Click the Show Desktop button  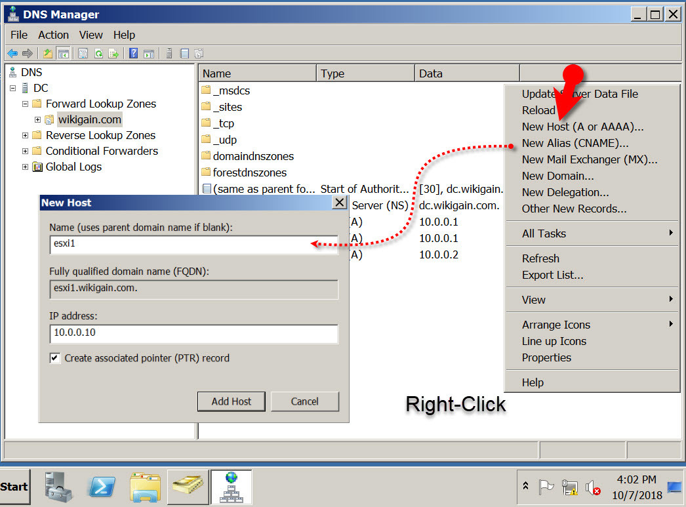[x=675, y=487]
